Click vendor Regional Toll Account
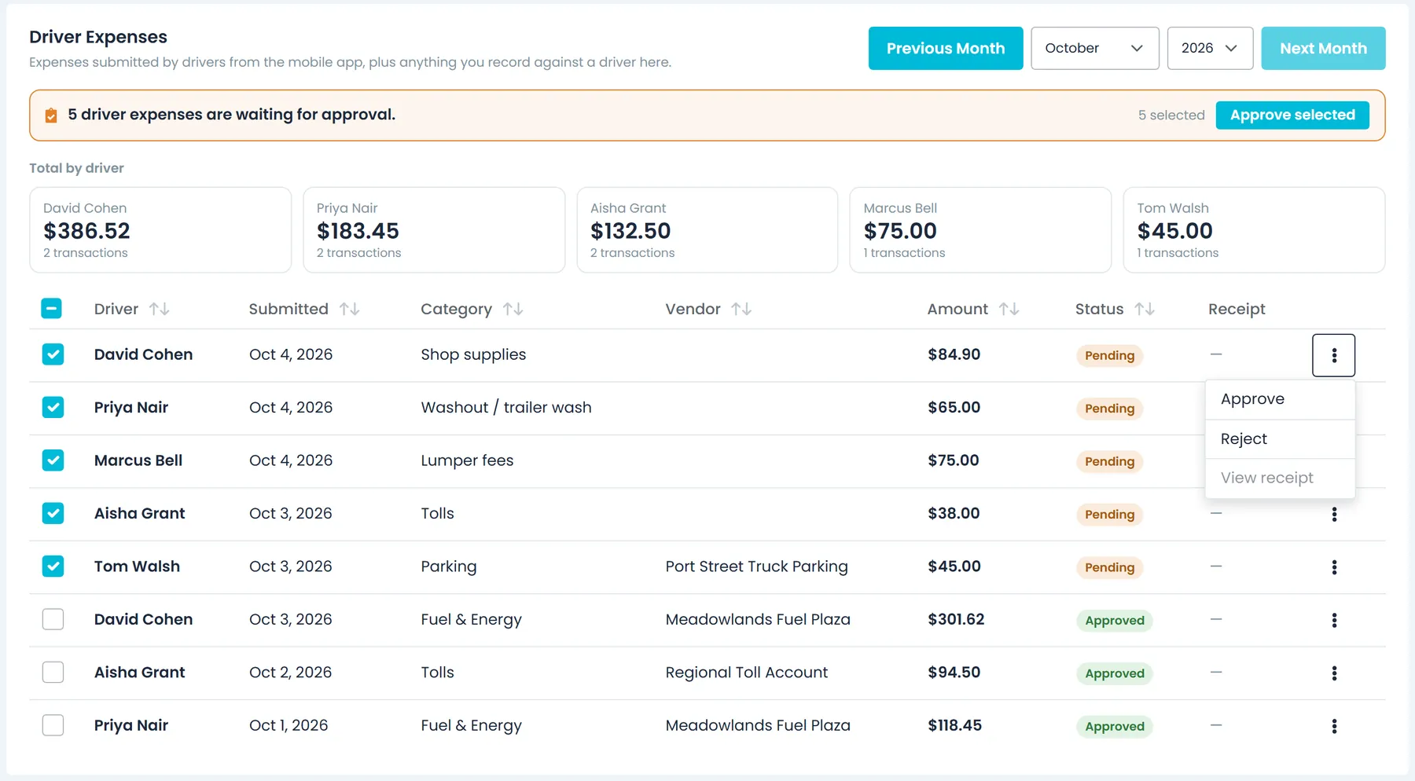This screenshot has height=781, width=1415. tap(746, 673)
